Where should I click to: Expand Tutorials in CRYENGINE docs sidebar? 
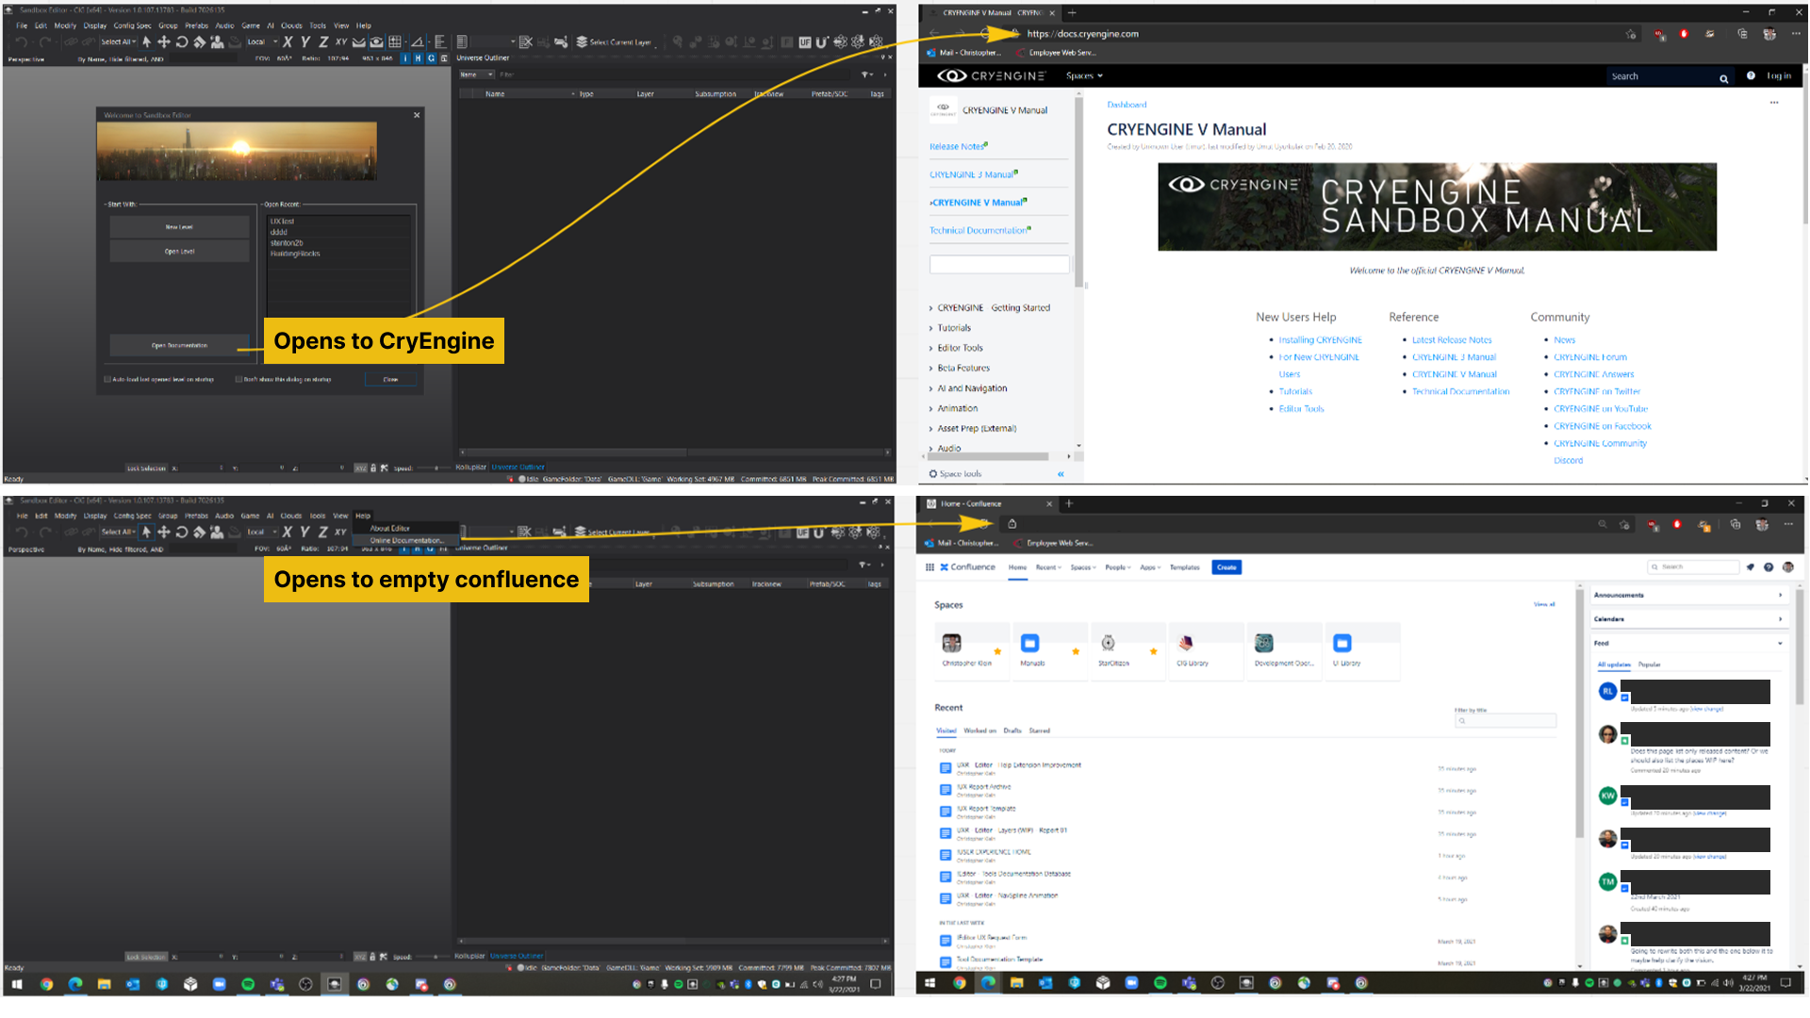coord(931,328)
